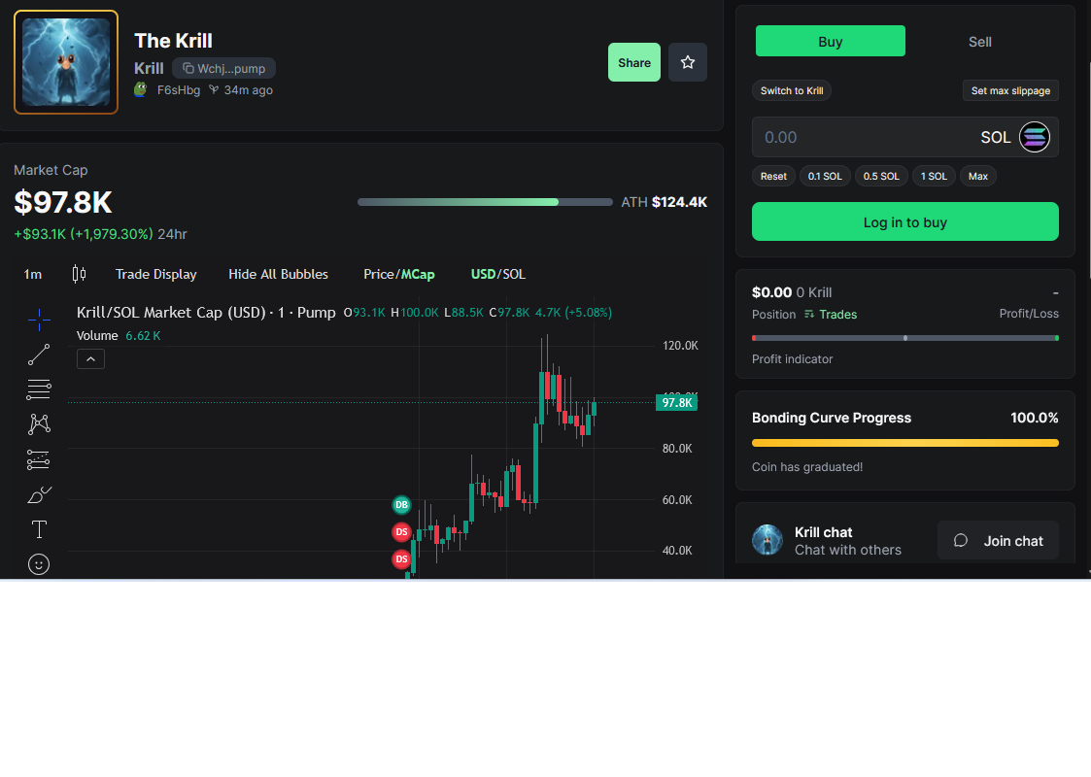Open the 1m timeframe dropdown
This screenshot has height=777, width=1091.
pos(33,274)
